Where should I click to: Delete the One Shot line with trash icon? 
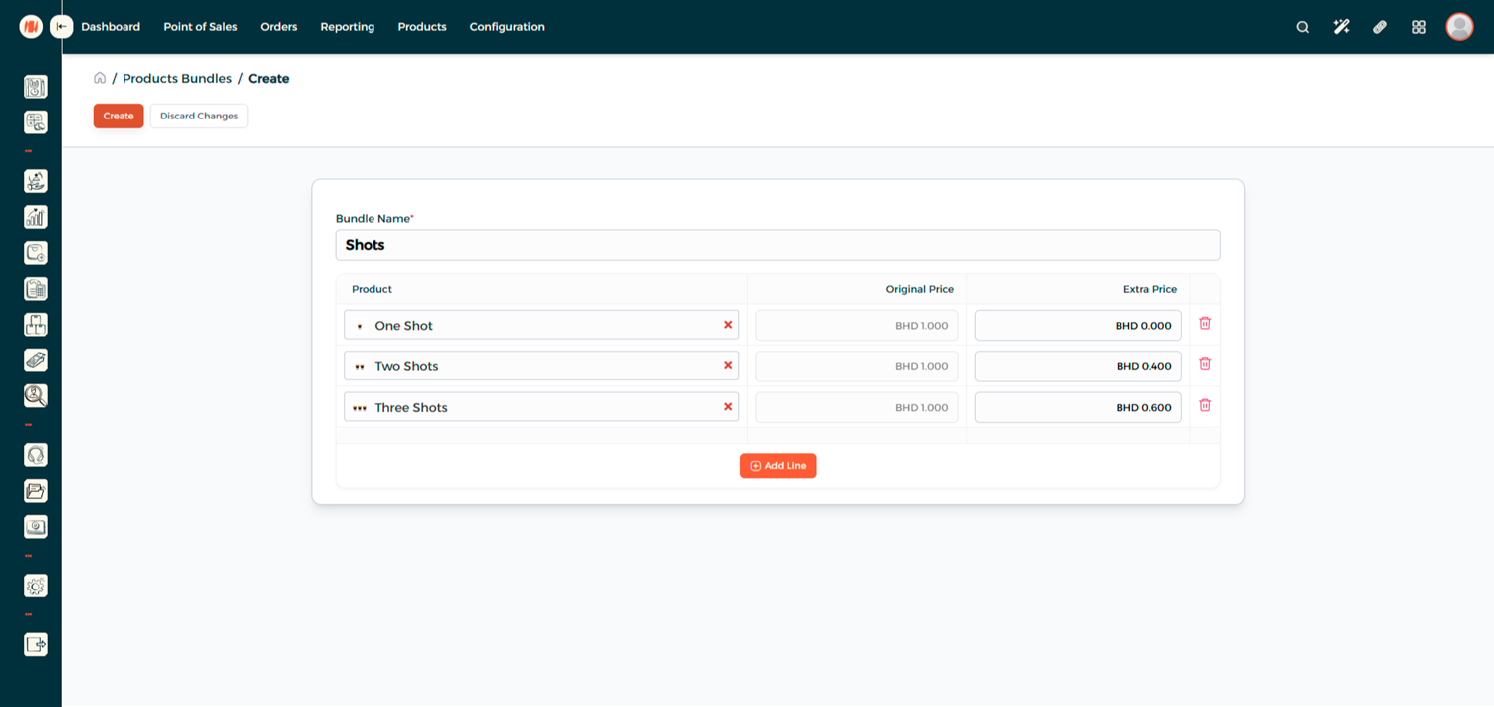click(x=1205, y=324)
